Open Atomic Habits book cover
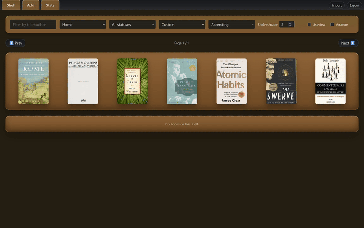Viewport: 364px width, 228px height. point(232,81)
